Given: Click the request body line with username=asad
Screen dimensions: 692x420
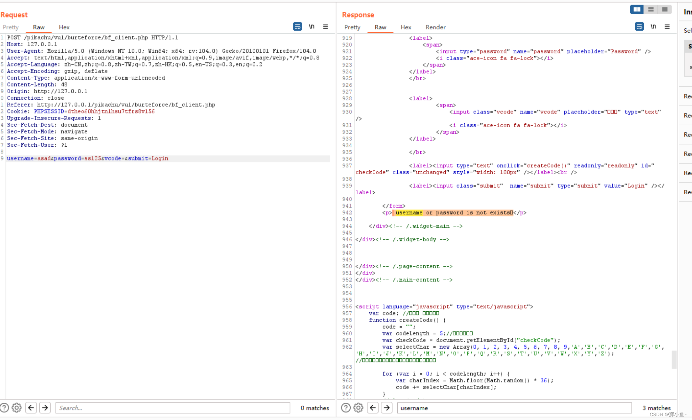Looking at the screenshot, I should tap(88, 159).
